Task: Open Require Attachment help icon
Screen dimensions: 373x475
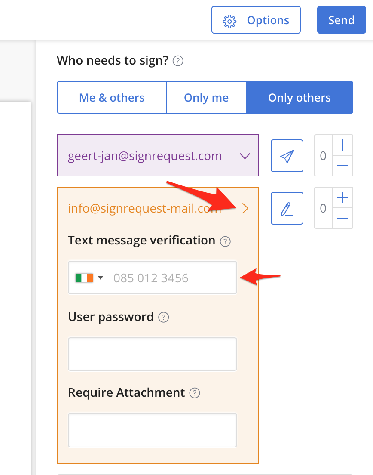Action: tap(195, 393)
